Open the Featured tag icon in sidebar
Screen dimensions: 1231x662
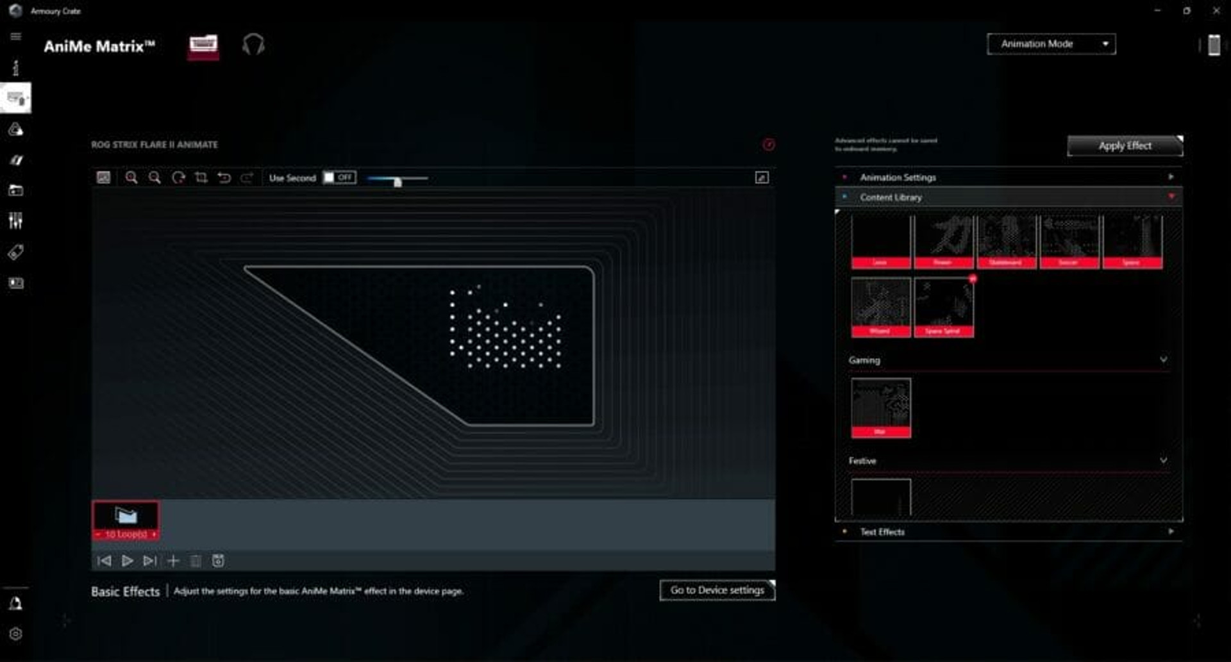click(x=16, y=252)
